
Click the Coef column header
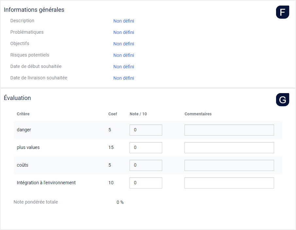[113, 114]
